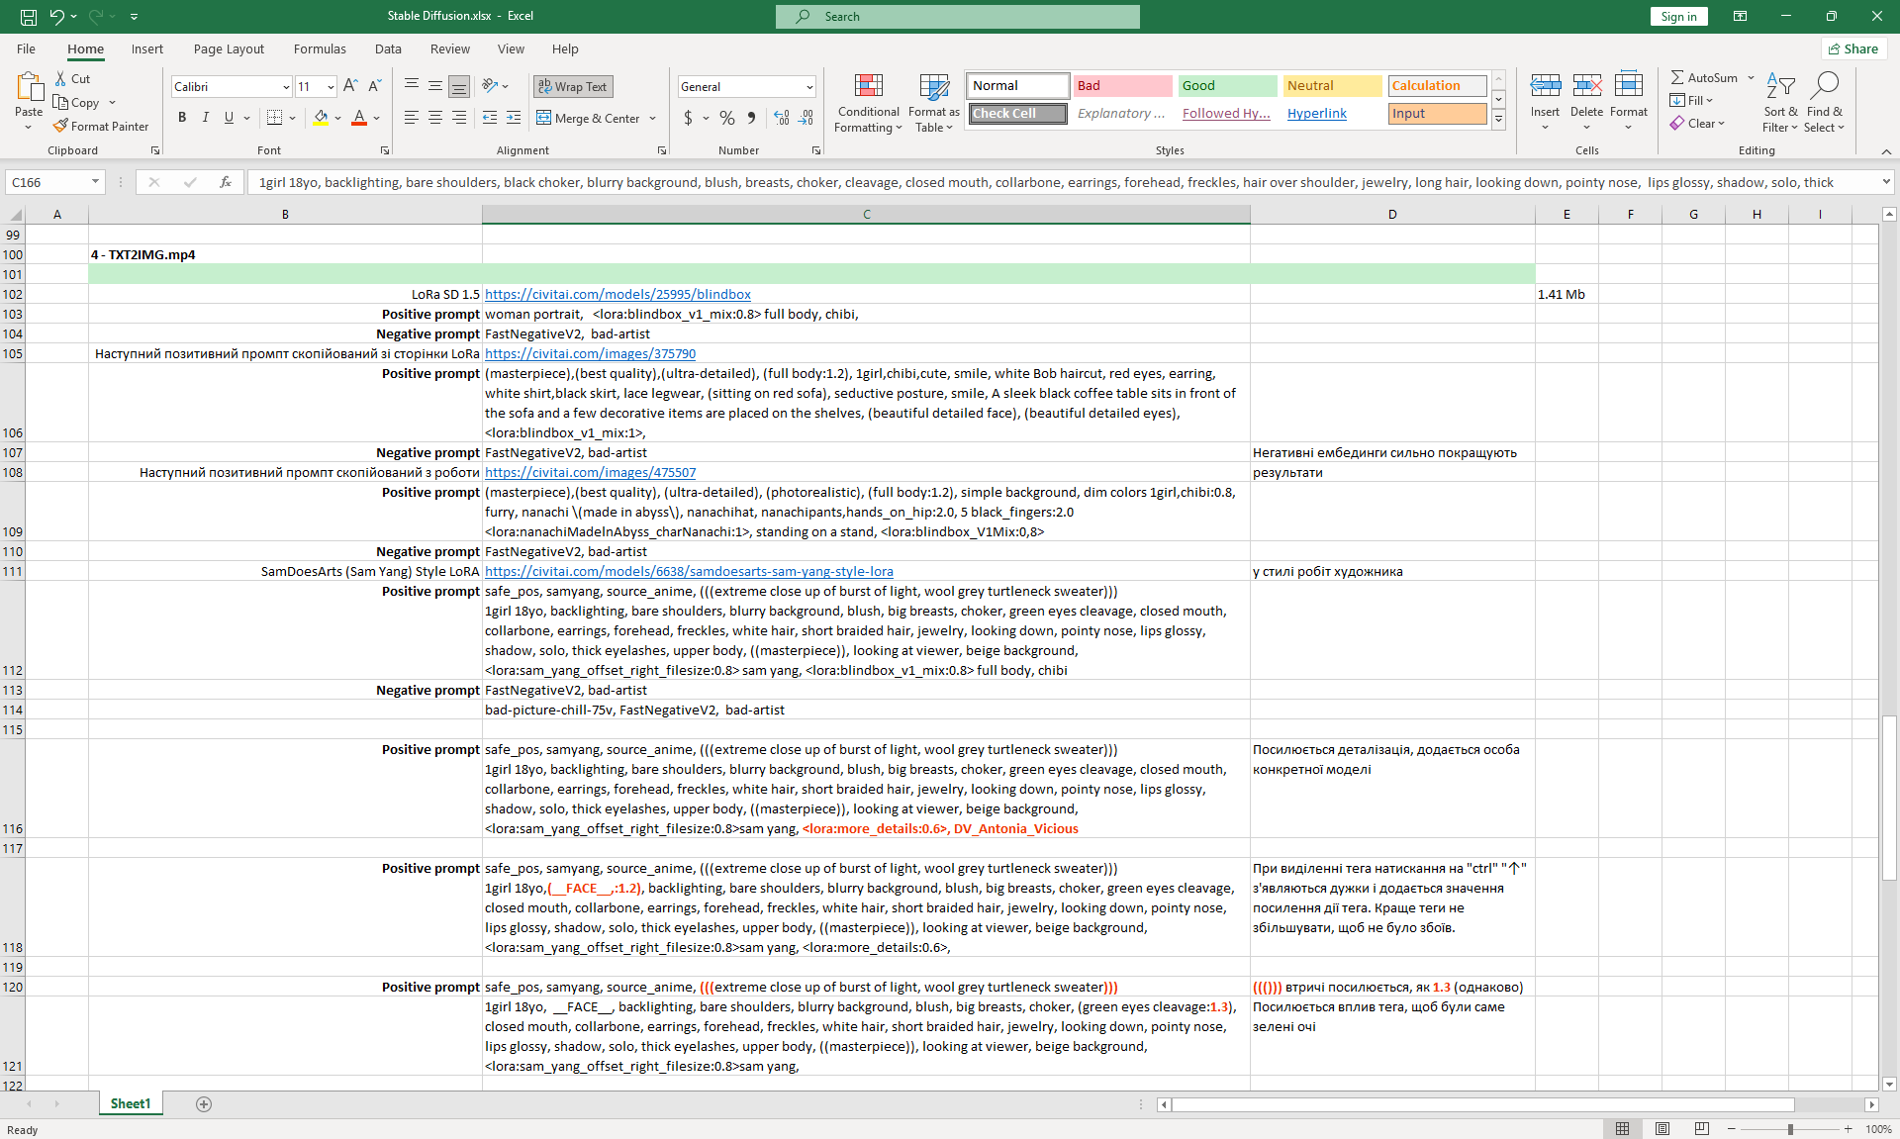This screenshot has width=1900, height=1139.
Task: Click the Sign in button
Action: click(x=1678, y=16)
